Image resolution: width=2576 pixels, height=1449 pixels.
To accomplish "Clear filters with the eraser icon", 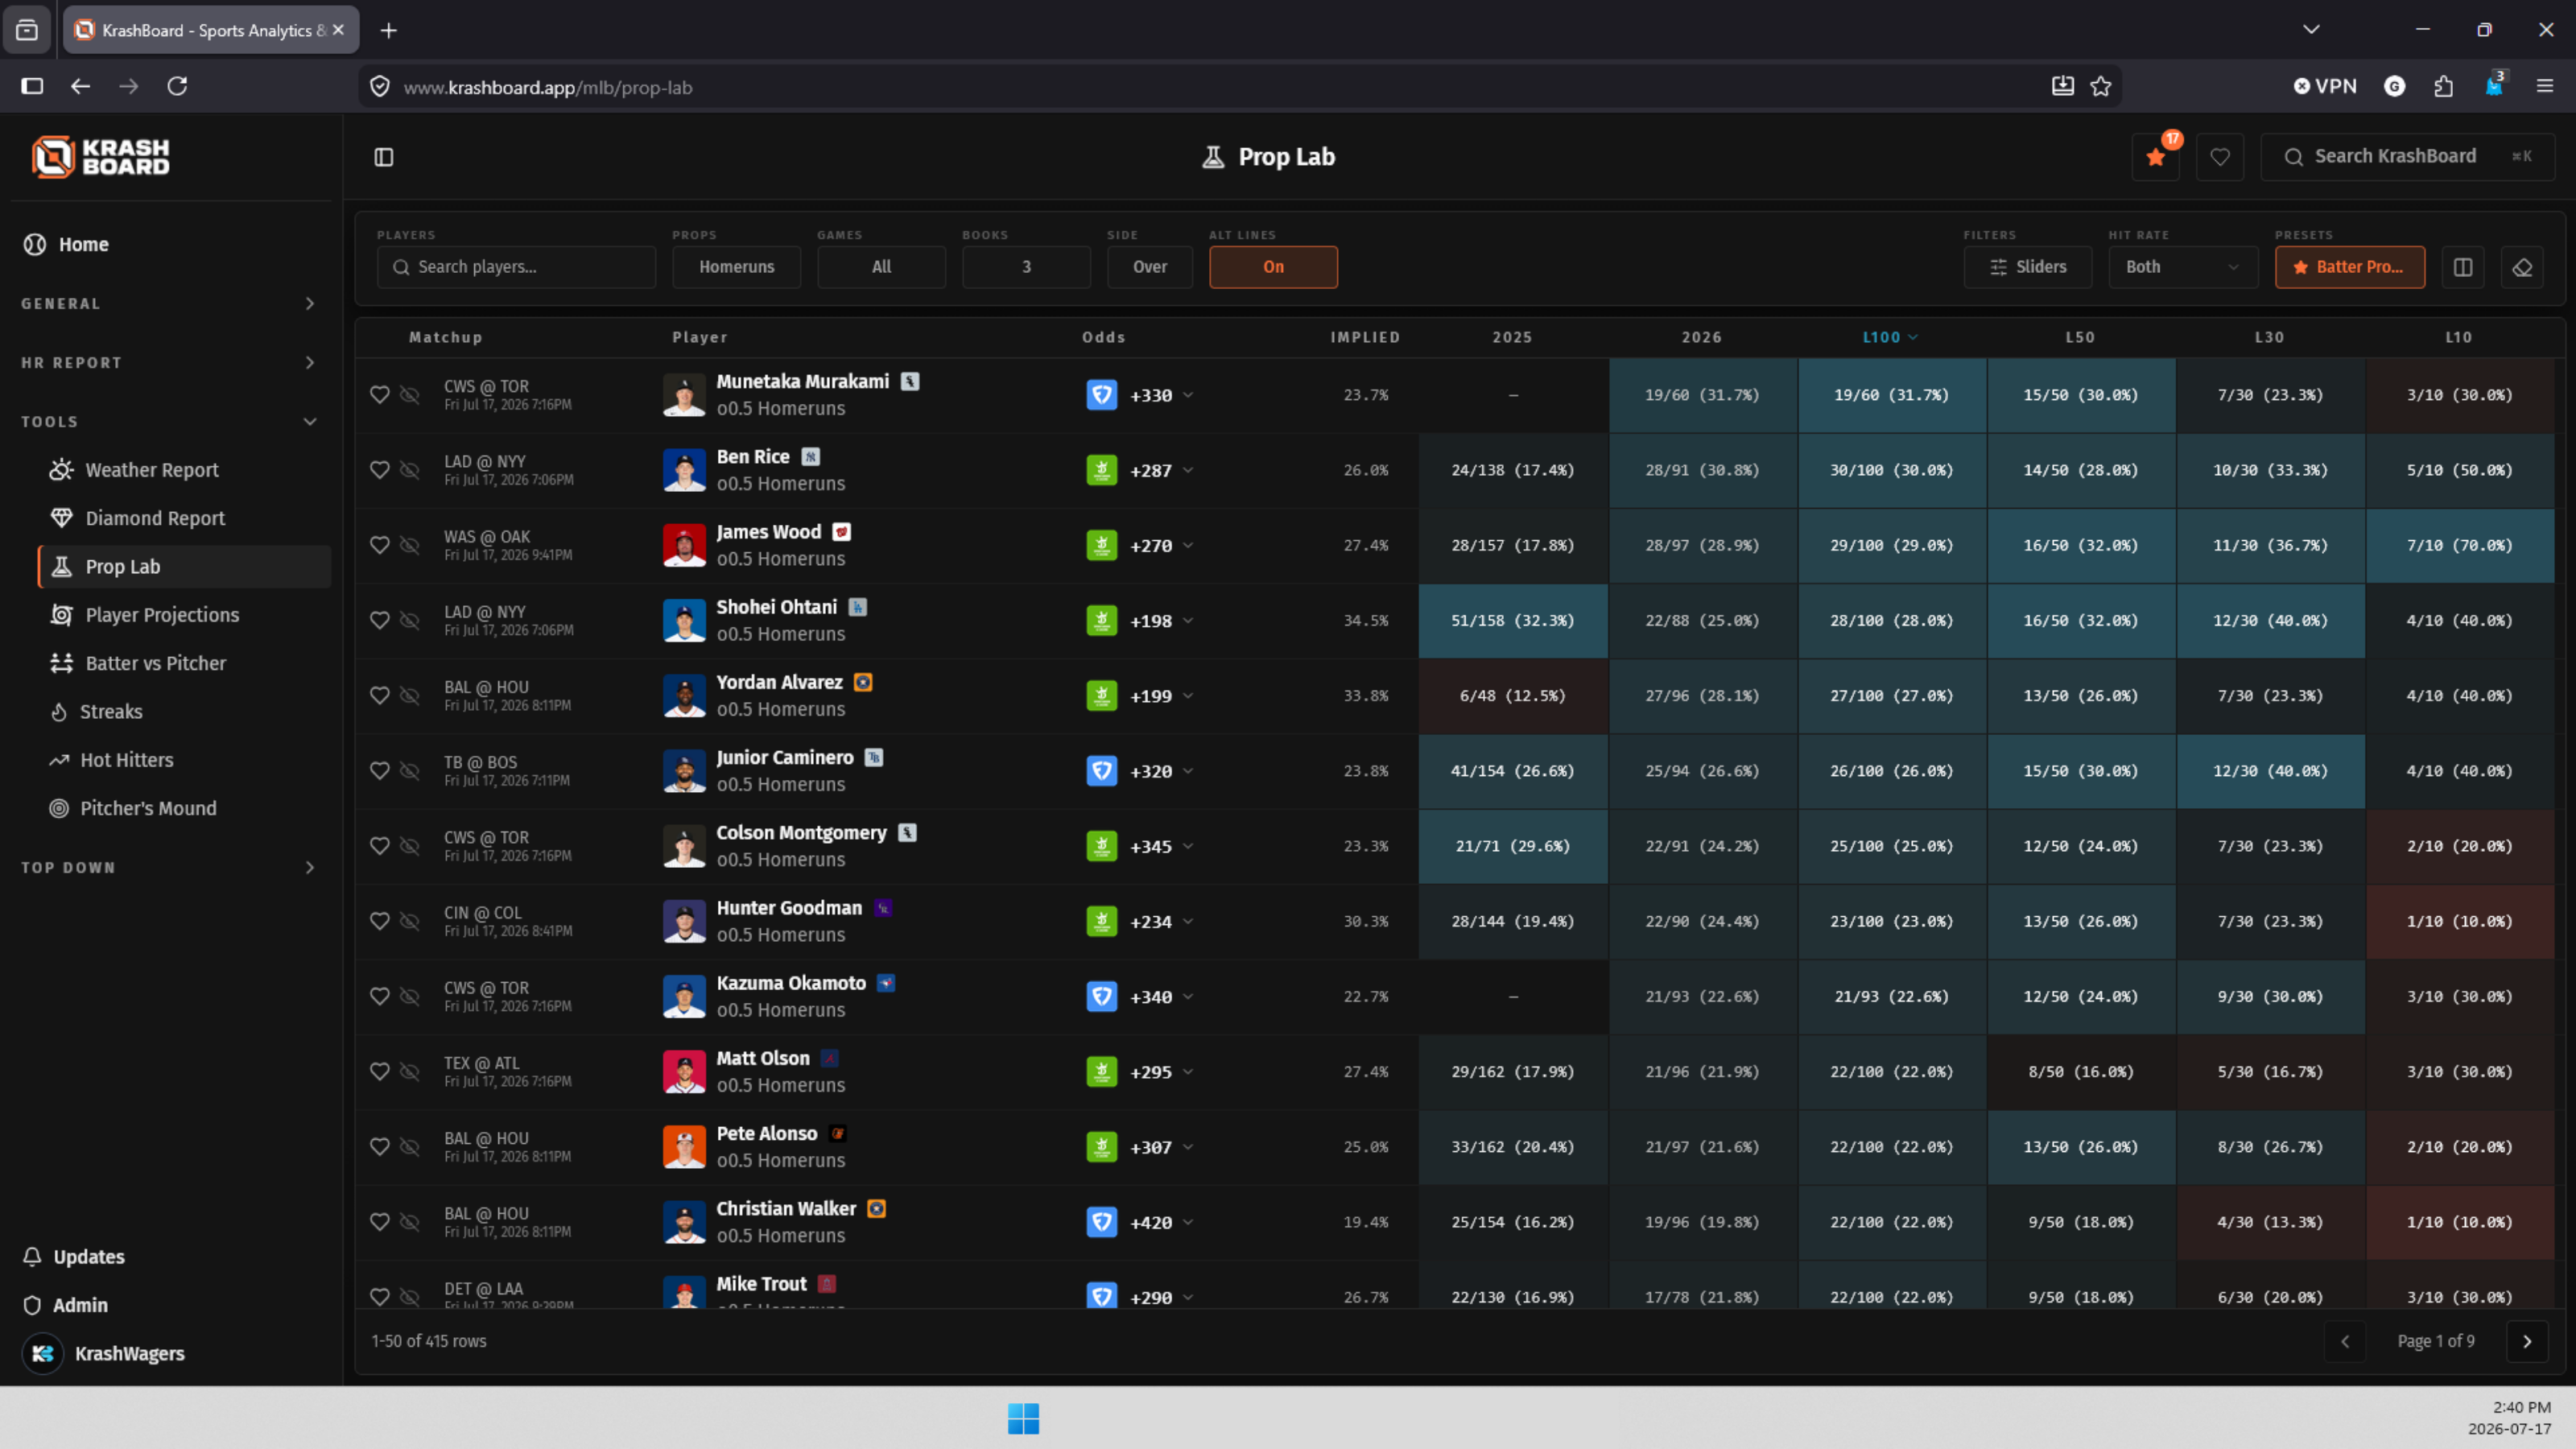I will click(x=2522, y=267).
